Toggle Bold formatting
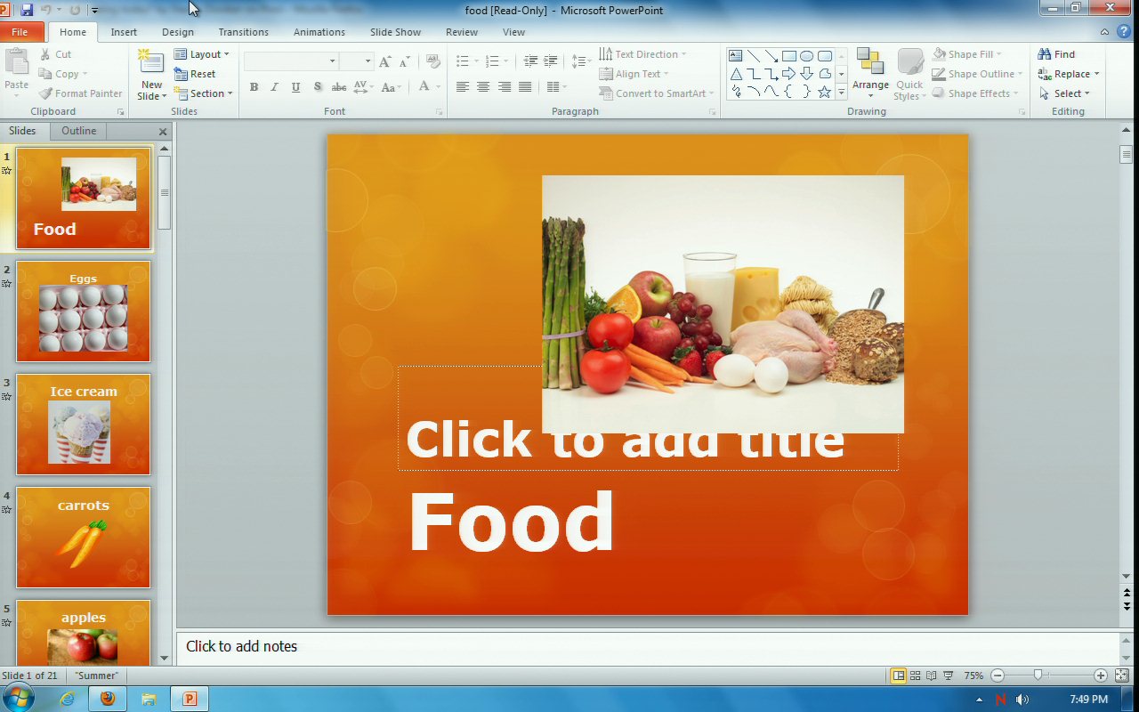 (x=254, y=87)
